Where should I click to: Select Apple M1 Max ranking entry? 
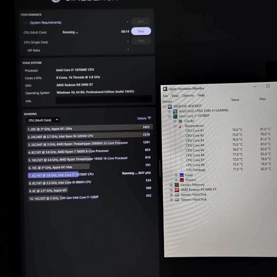point(90,167)
